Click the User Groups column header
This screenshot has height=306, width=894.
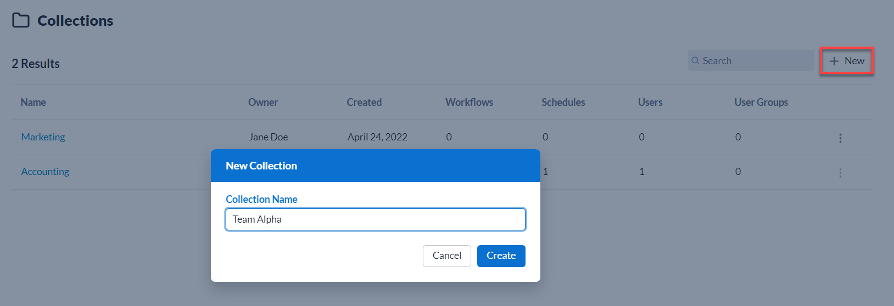pos(761,103)
